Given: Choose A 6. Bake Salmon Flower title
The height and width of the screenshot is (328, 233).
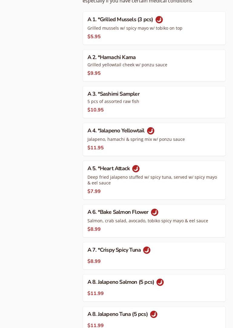Looking at the screenshot, I should [118, 212].
